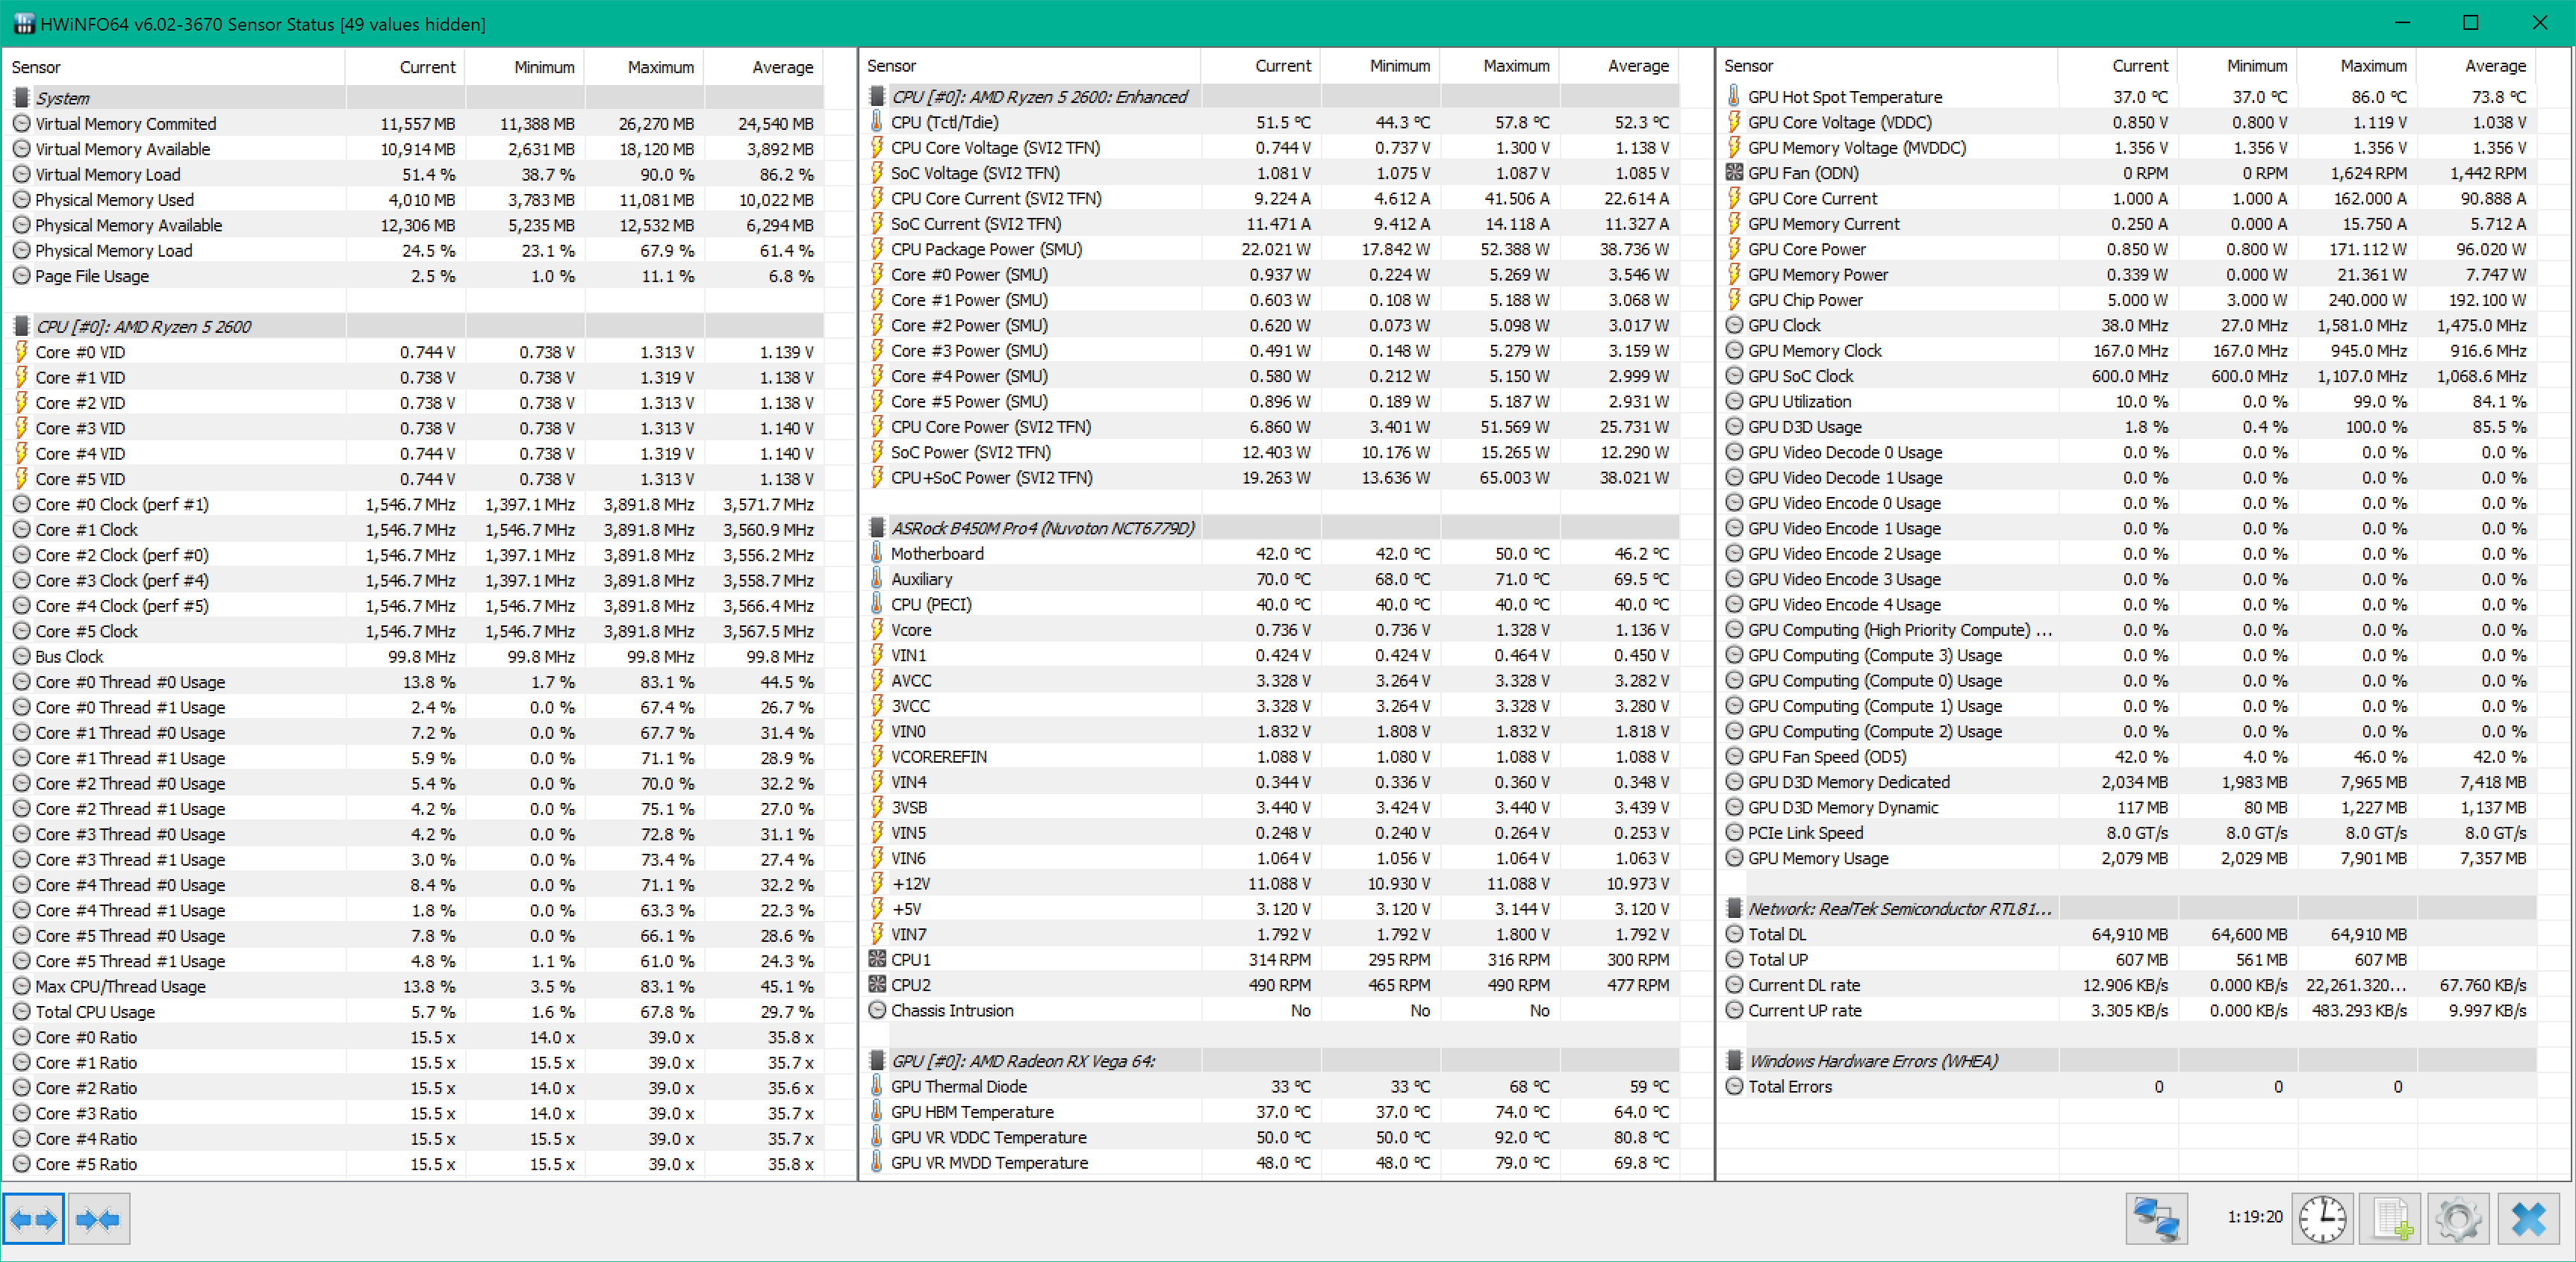The width and height of the screenshot is (2576, 1262).
Task: Click the Sensor column header in middle panel
Action: pos(891,66)
